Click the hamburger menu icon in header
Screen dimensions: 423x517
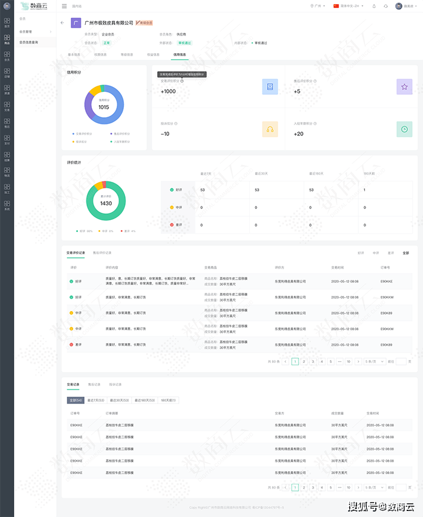point(64,6)
